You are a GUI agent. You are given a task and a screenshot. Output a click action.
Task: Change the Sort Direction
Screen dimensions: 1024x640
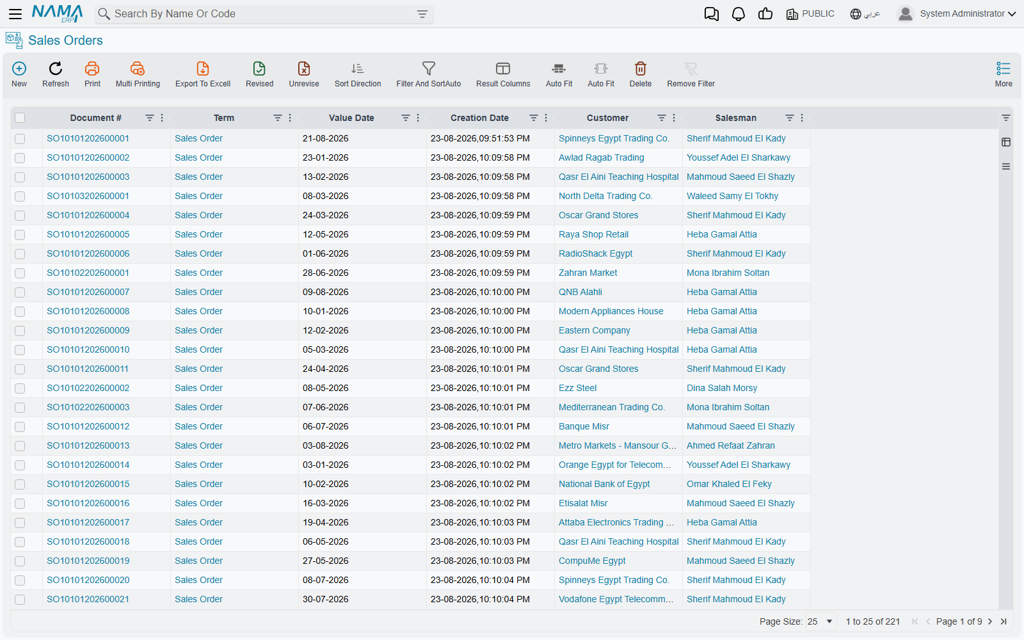click(358, 74)
